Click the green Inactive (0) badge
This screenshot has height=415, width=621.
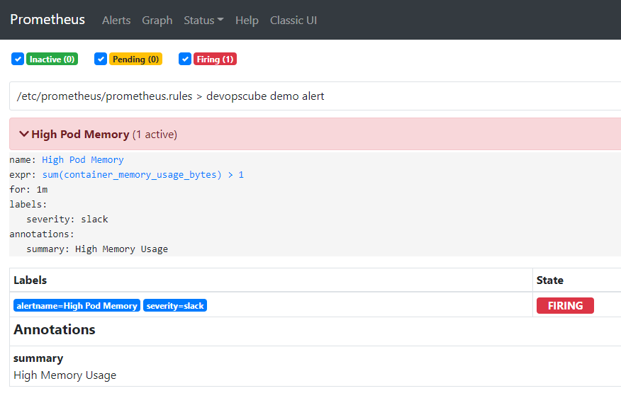[52, 59]
